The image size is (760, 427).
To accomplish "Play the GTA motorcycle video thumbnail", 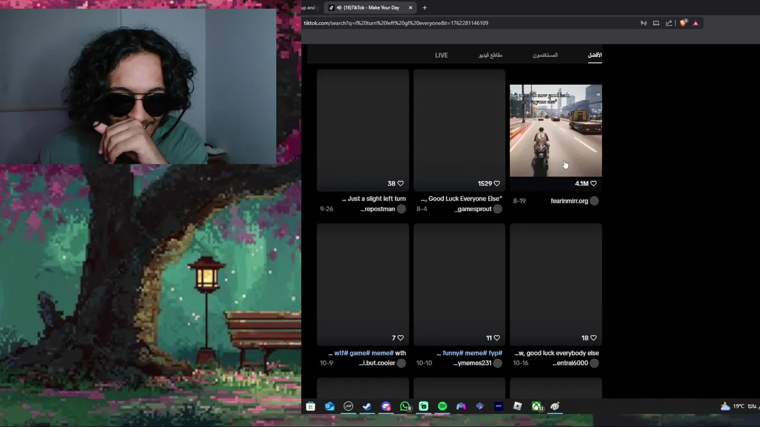I will click(x=556, y=130).
